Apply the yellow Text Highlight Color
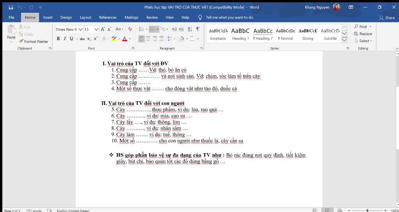The image size is (399, 212). pos(114,39)
